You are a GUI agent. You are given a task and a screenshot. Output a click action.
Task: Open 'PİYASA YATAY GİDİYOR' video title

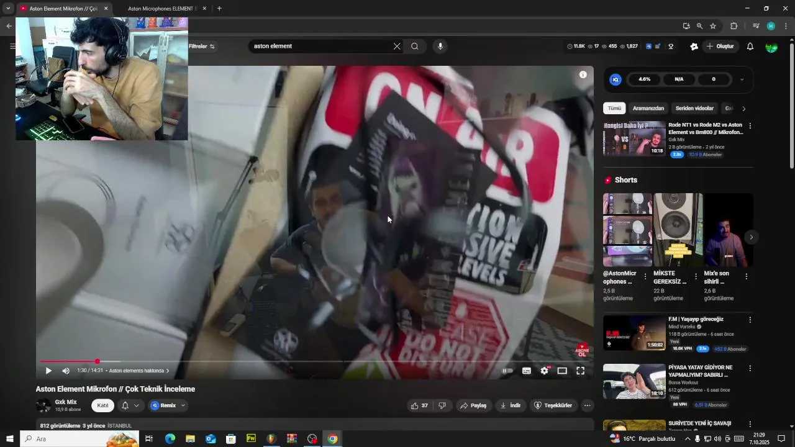700,371
